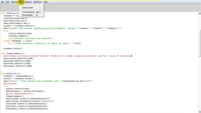Click the 'fone=editfone.get()' line

[15, 21]
